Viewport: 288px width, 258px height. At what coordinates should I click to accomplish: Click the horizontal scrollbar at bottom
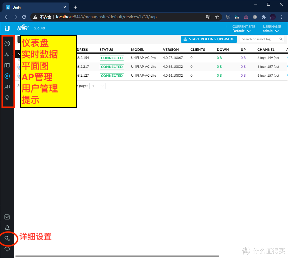(x=117, y=256)
